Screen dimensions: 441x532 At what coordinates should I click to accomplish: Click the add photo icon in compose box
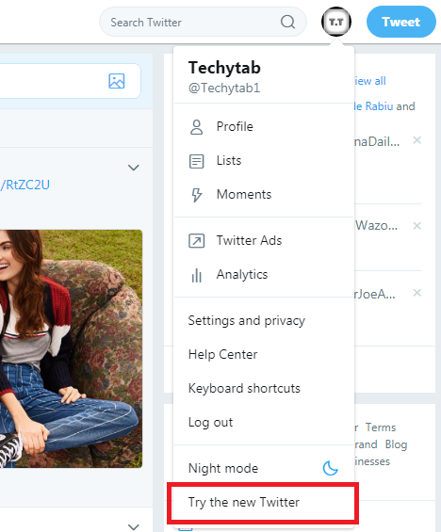tap(117, 81)
